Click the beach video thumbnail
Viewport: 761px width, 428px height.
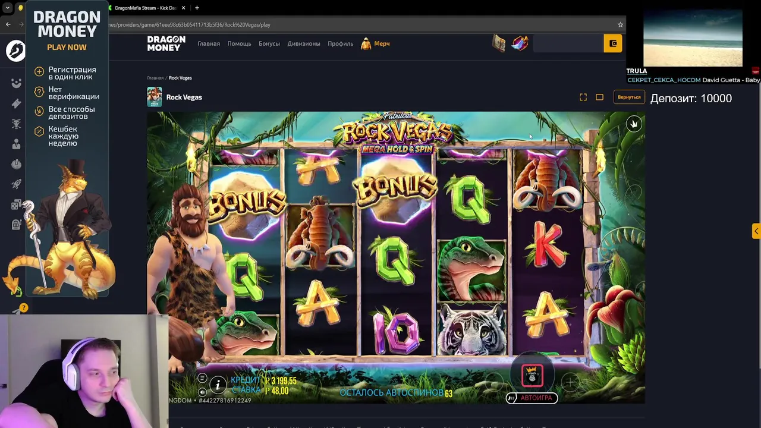pyautogui.click(x=693, y=37)
